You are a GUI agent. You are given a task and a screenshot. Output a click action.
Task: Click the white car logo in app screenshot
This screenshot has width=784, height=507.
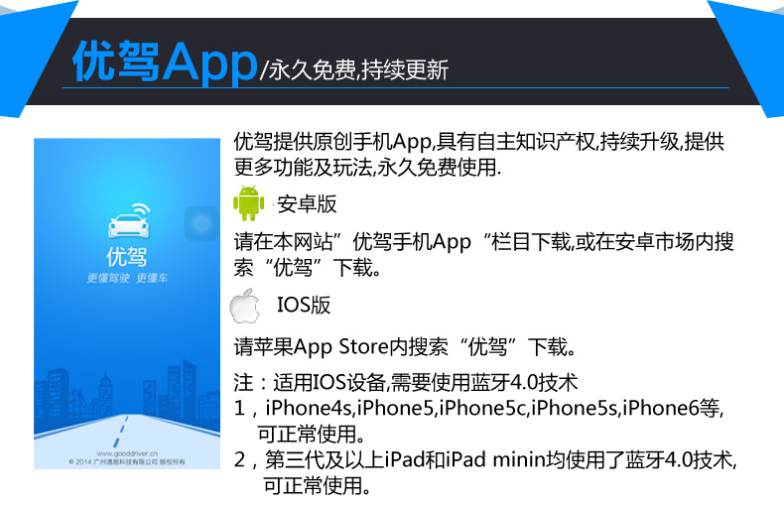click(x=129, y=220)
